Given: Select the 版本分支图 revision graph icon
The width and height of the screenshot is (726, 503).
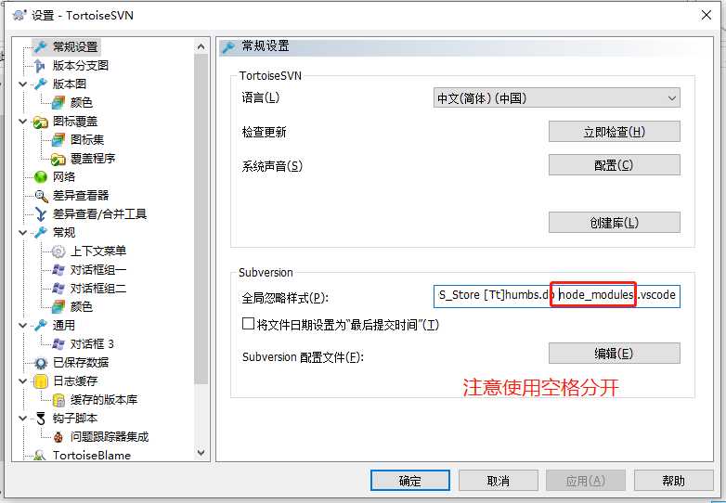Looking at the screenshot, I should 40,66.
